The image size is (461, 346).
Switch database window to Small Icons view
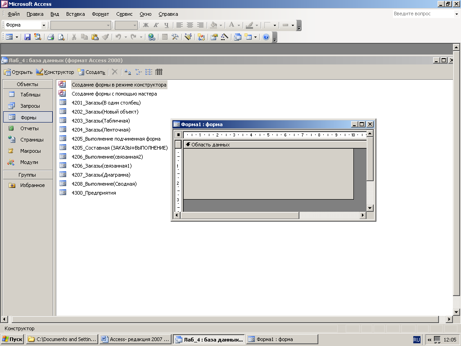coord(138,72)
